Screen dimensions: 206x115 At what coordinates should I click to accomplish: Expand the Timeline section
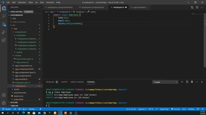[x=25, y=106]
